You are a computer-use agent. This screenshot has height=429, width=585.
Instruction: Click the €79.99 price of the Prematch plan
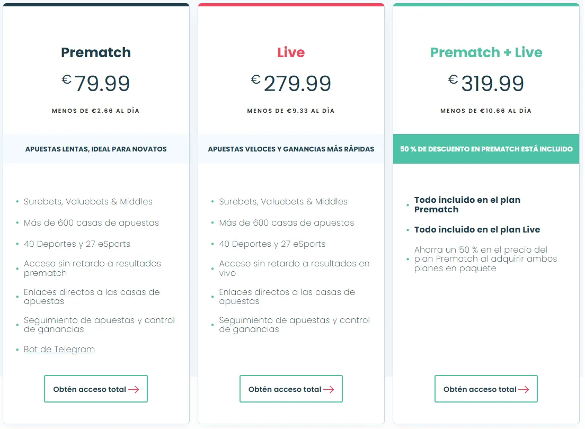pos(96,83)
